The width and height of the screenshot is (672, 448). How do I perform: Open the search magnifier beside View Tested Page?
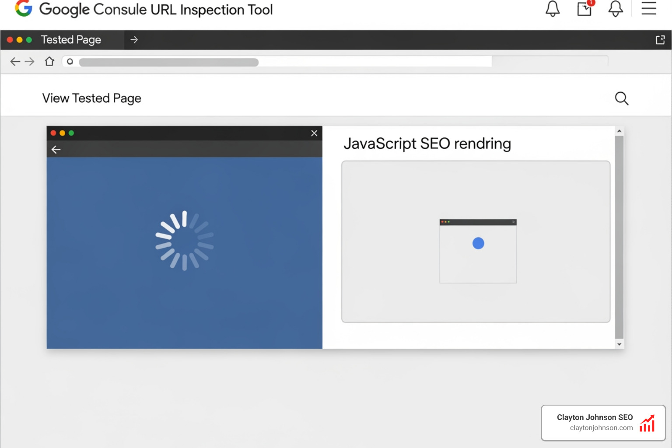[622, 98]
